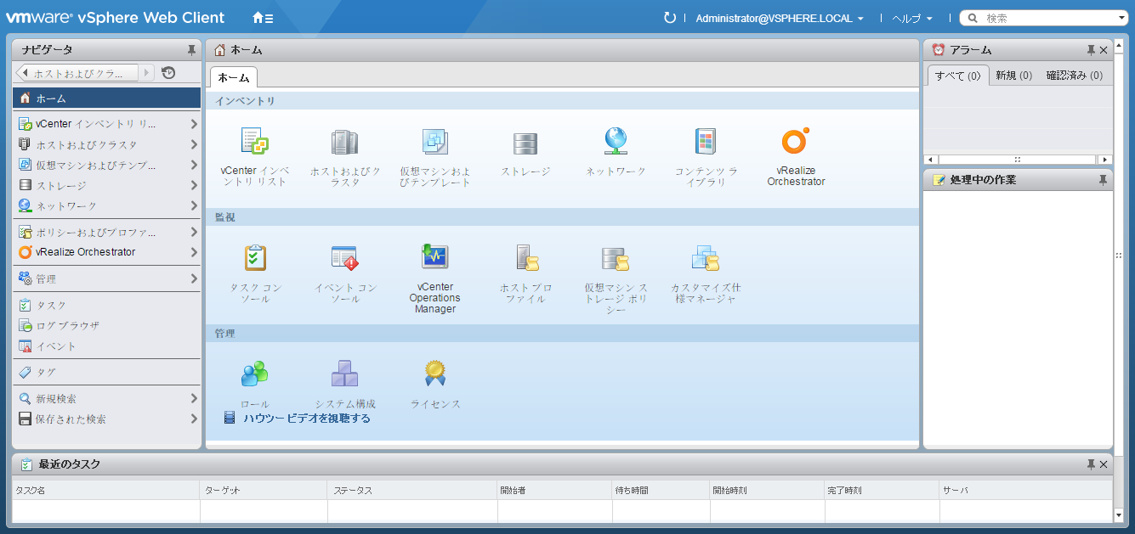
Task: Open コンテンツ ライブラリ icon
Action: click(x=706, y=142)
